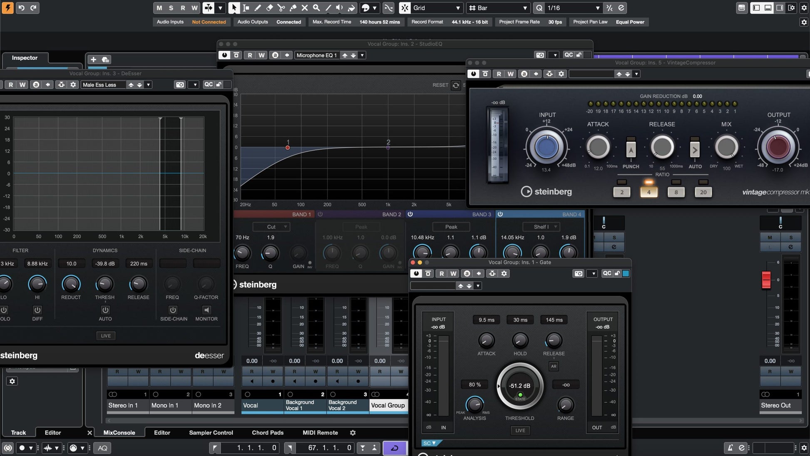The width and height of the screenshot is (810, 456).
Task: Click StudioEQ reset circular arrow icon
Action: point(456,85)
